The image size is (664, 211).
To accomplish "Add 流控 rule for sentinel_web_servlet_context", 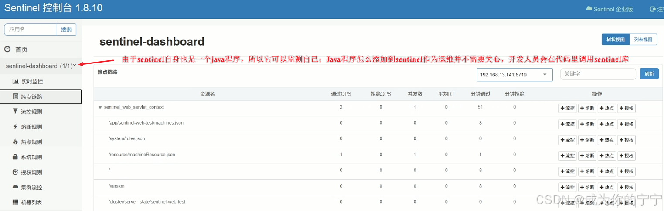I will tap(567, 109).
